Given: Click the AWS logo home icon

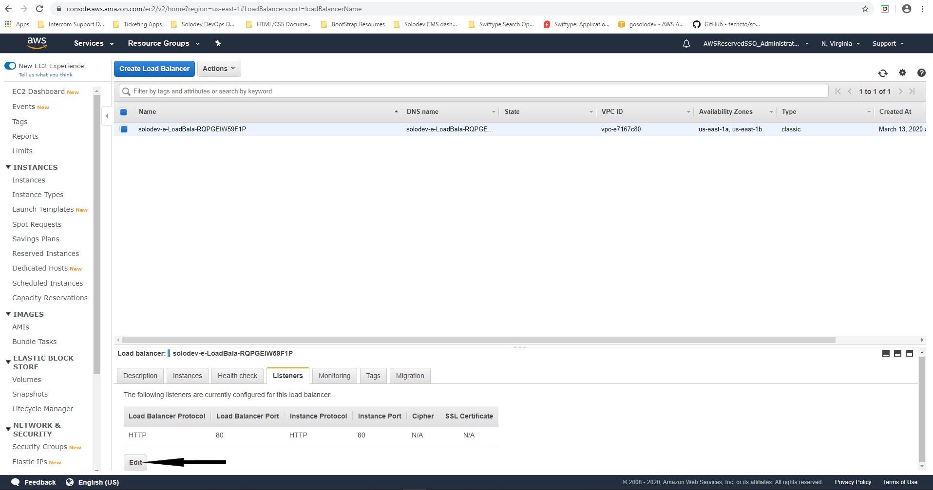Looking at the screenshot, I should [x=37, y=43].
